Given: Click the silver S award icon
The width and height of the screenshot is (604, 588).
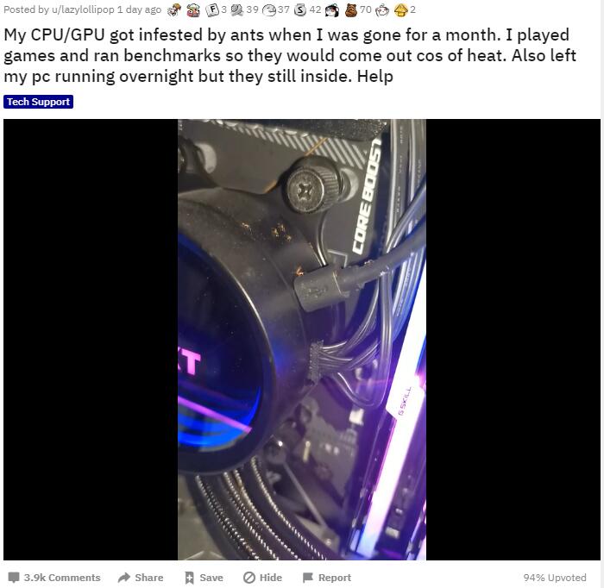Looking at the screenshot, I should [x=300, y=9].
